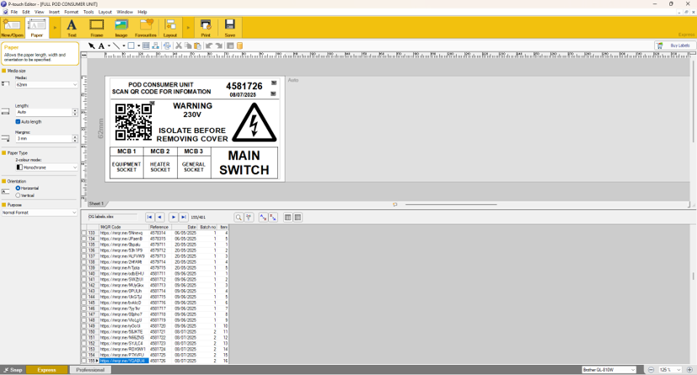Switch database to record list view icon

tap(288, 217)
